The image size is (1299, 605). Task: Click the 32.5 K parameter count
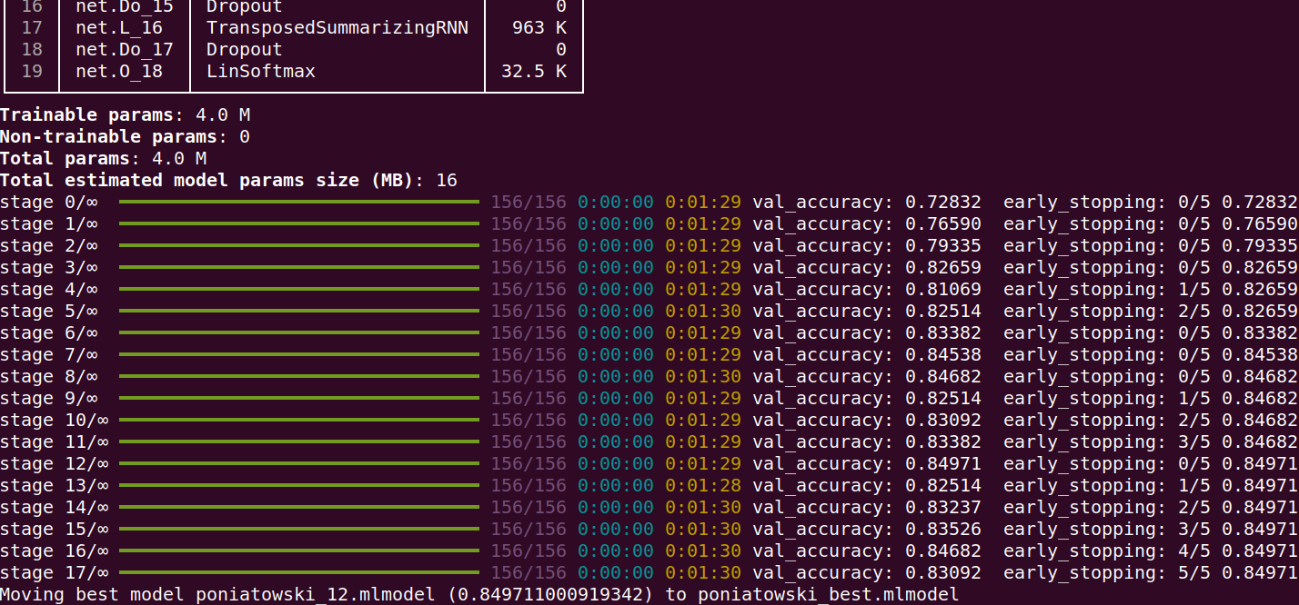click(534, 71)
